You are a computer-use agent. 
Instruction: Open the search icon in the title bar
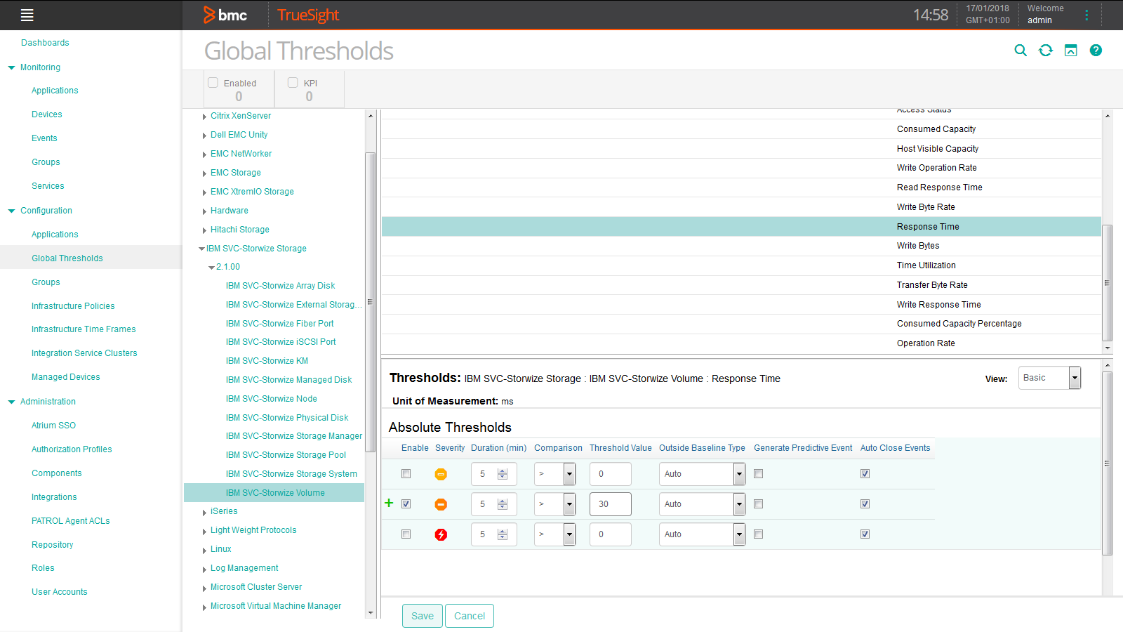pos(1020,50)
